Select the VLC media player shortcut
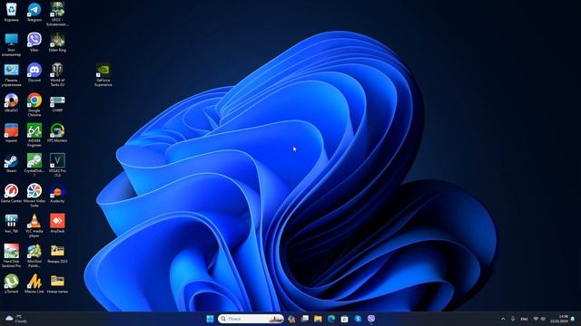This screenshot has height=326, width=581. tap(34, 226)
